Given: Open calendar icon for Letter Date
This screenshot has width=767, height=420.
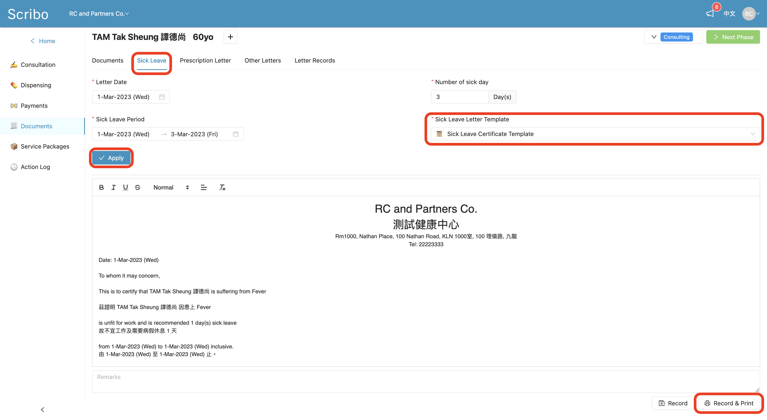Looking at the screenshot, I should (x=162, y=97).
